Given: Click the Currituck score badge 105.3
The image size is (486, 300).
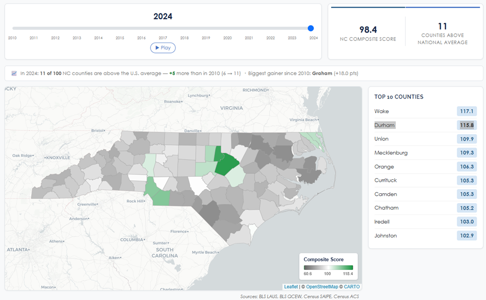Looking at the screenshot, I should (466, 180).
